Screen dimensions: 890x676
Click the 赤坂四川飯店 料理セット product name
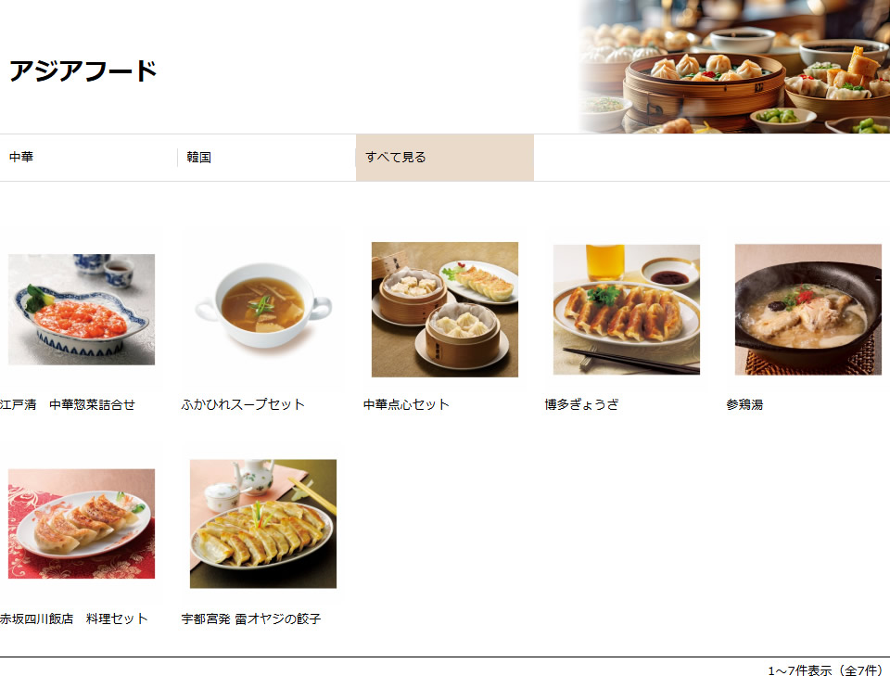tap(74, 619)
